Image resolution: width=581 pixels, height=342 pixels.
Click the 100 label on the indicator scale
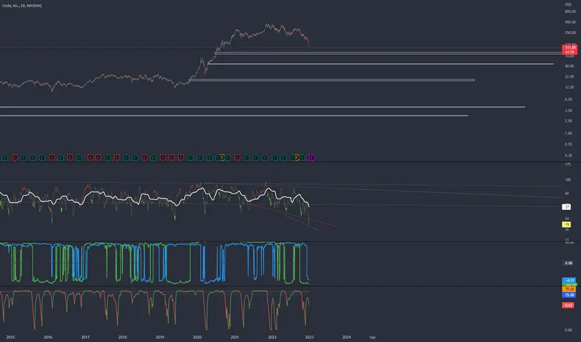[x=567, y=180]
